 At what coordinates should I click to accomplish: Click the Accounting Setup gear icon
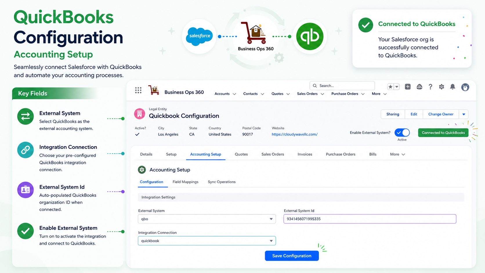click(x=142, y=170)
